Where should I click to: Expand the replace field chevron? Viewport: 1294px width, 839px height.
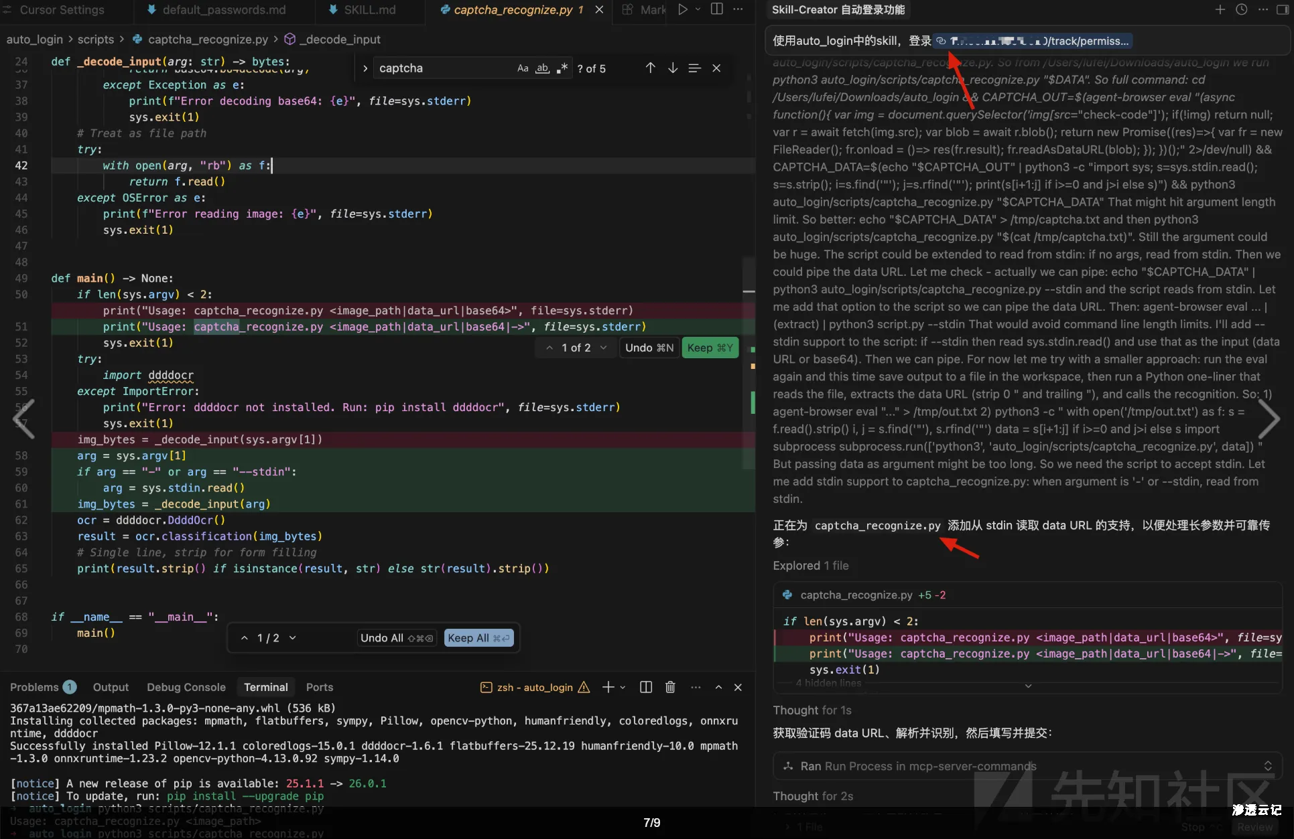[365, 68]
